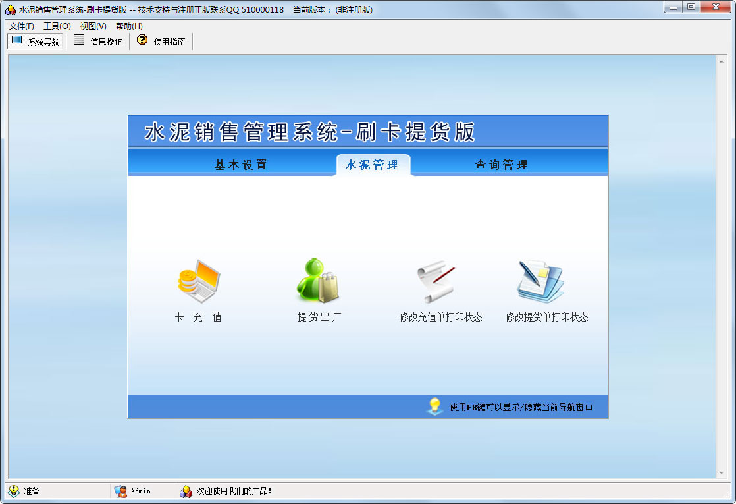Select the 提货出厂 (pickup delivery) icon
The width and height of the screenshot is (736, 504).
tap(319, 280)
